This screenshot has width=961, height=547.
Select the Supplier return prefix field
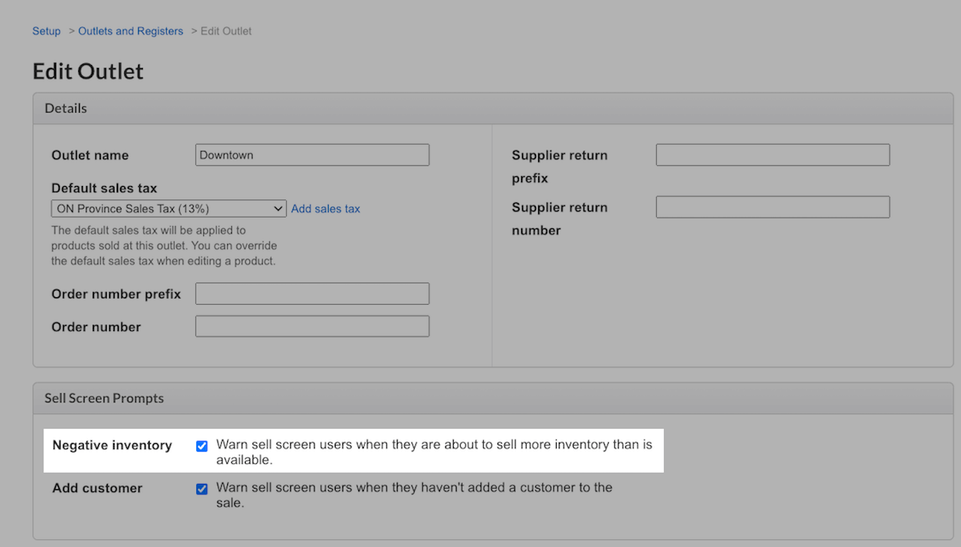[772, 155]
